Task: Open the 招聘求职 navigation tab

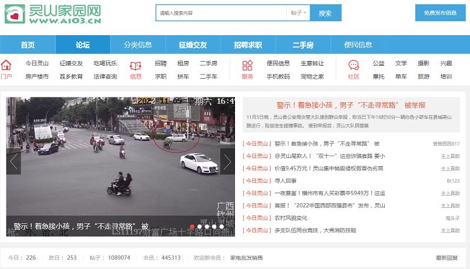Action: tap(248, 45)
